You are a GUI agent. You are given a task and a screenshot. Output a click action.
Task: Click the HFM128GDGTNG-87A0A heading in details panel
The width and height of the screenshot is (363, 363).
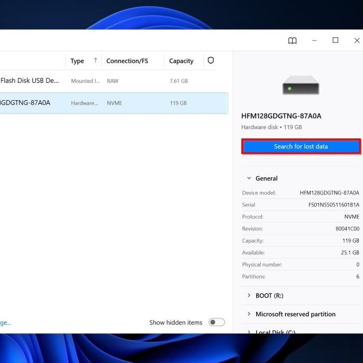[281, 116]
